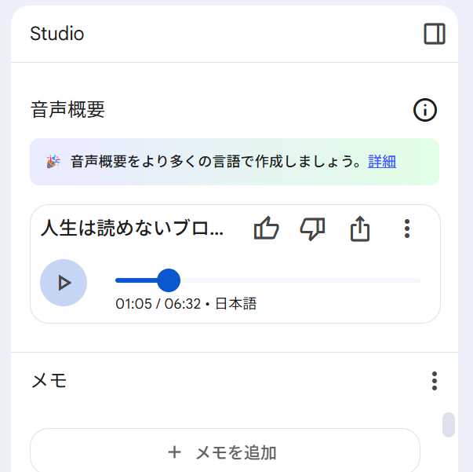Image resolution: width=473 pixels, height=472 pixels.
Task: Give a thumbs up to the audio overview
Action: (266, 229)
